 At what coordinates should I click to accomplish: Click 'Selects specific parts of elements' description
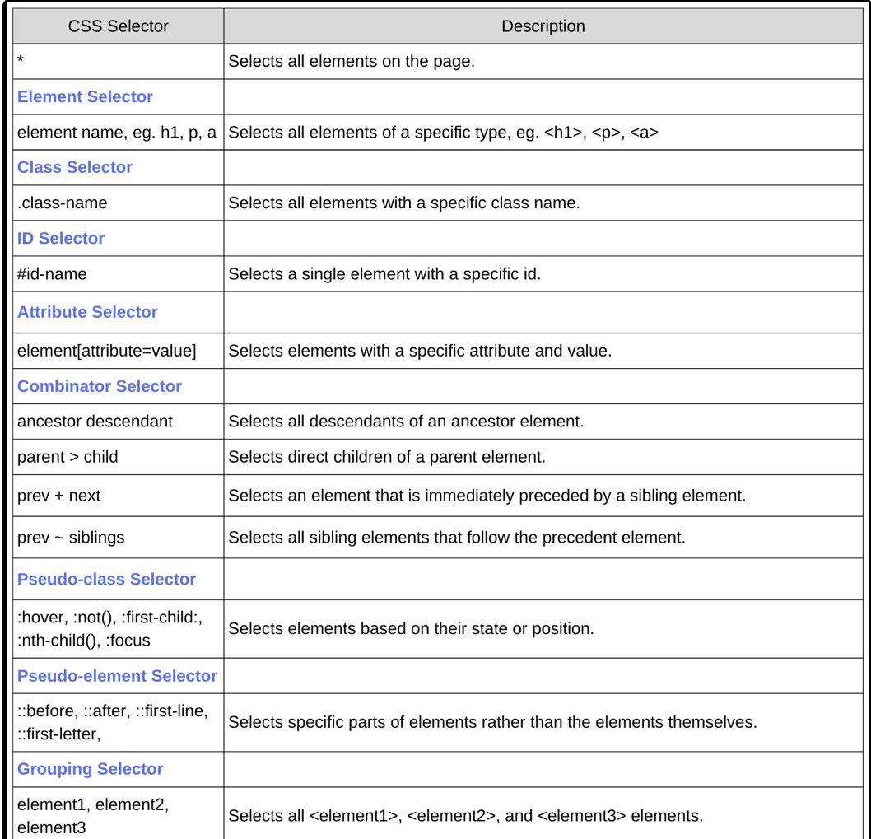[492, 722]
